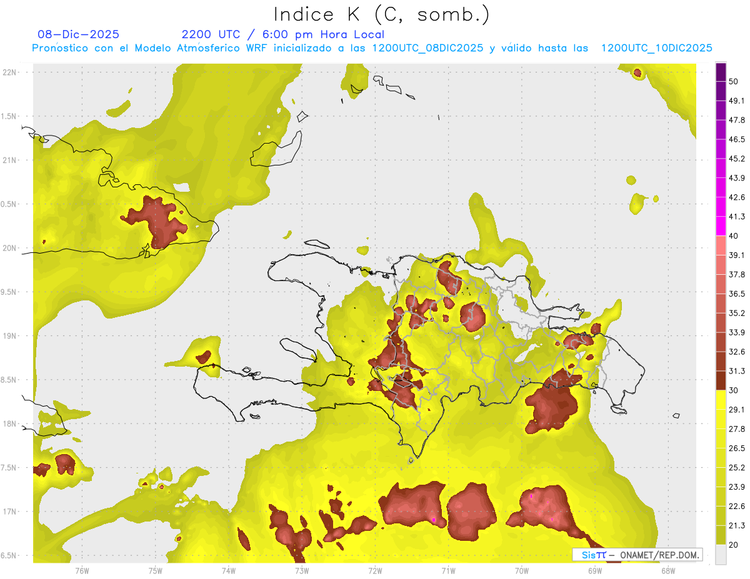Click the '20N' latitude label
The height and width of the screenshot is (579, 750).
pyautogui.click(x=10, y=248)
